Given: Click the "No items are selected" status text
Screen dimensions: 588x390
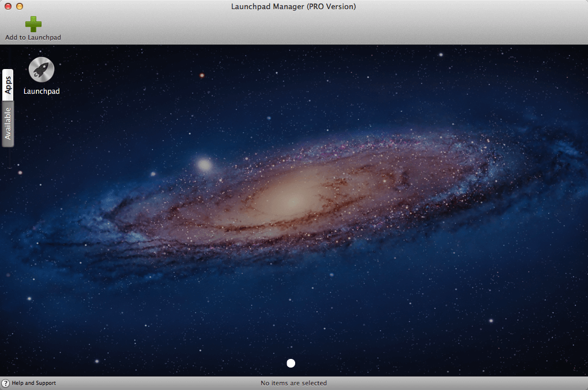Looking at the screenshot, I should coord(293,383).
